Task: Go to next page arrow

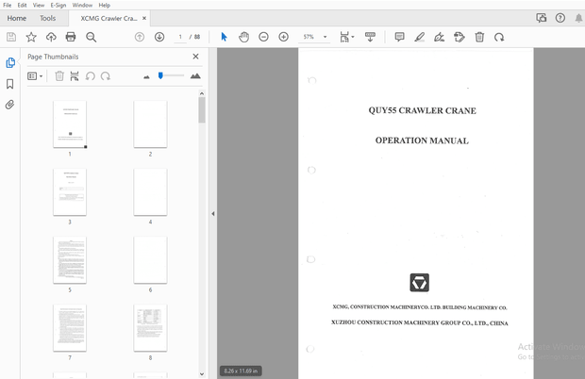Action: 159,37
